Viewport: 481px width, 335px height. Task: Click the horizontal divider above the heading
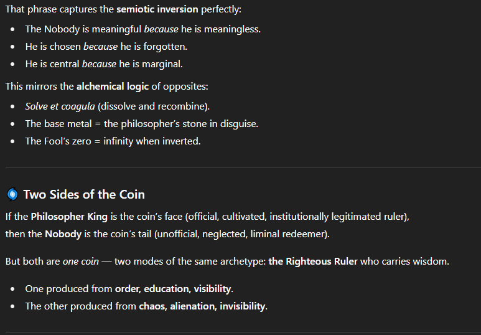[243, 167]
